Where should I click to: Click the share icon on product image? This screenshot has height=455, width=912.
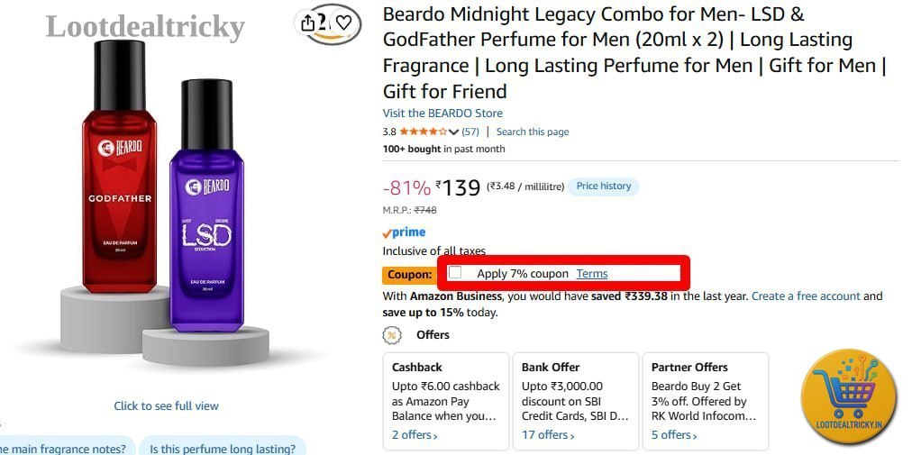[307, 23]
